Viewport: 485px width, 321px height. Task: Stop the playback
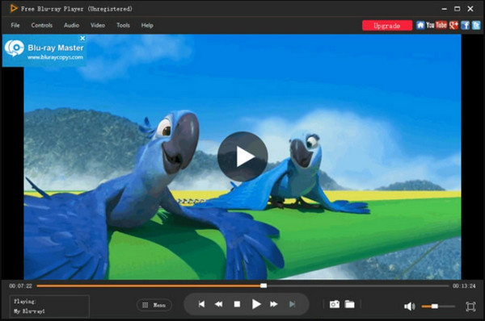point(237,304)
